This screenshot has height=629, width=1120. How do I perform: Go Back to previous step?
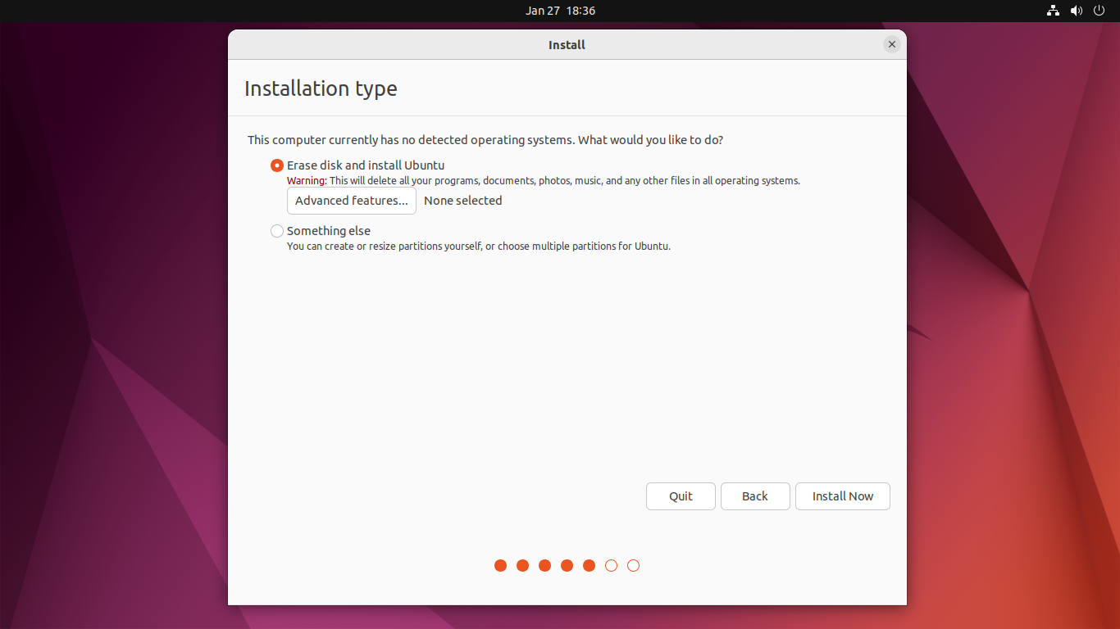click(755, 496)
